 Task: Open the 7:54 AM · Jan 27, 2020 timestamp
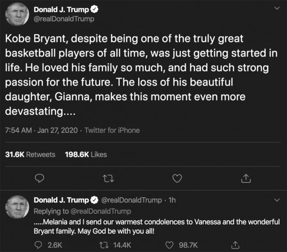pos(41,130)
